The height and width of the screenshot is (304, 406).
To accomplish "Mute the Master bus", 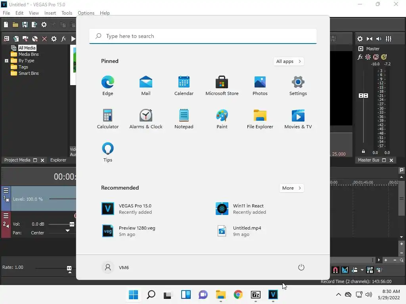I will coord(376,57).
